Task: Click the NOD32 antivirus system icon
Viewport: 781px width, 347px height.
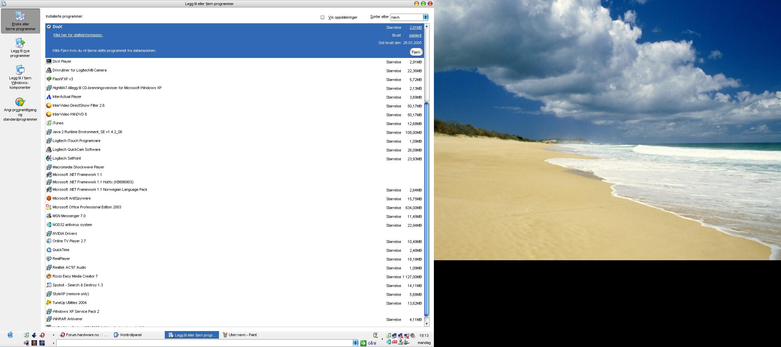Action: (49, 225)
